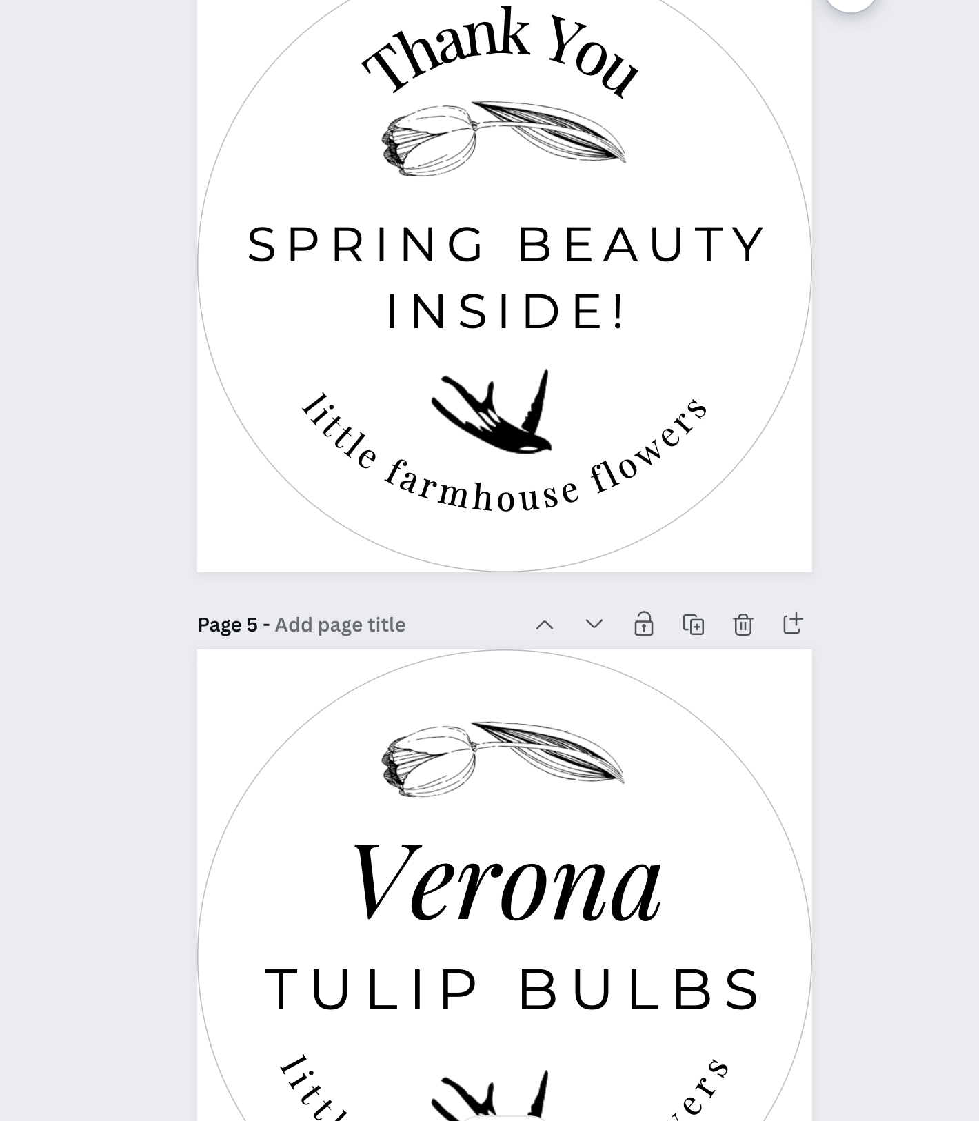Move Page 5 up with the chevron
Viewport: 979px width, 1121px height.
(x=545, y=625)
